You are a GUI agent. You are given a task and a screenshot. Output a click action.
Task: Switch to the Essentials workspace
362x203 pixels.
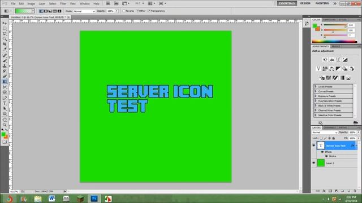pyautogui.click(x=287, y=3)
